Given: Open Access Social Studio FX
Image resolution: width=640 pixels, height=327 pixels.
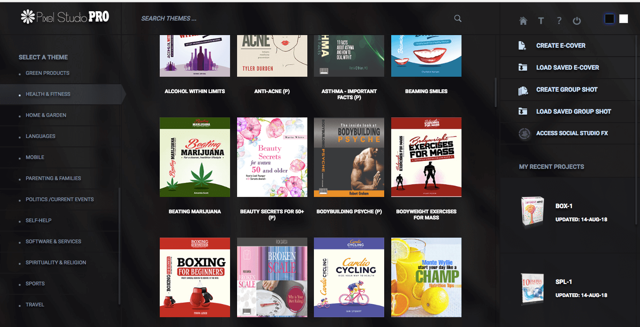Looking at the screenshot, I should (x=572, y=133).
